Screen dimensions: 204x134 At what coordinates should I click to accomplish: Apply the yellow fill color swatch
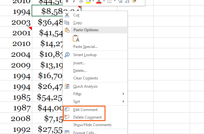pos(88,2)
